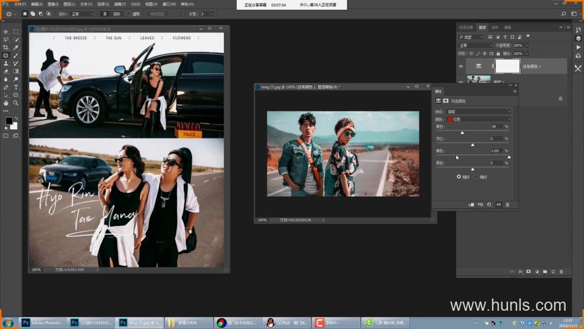Click the Edit Toolbar three-dots icon

[x=5, y=111]
